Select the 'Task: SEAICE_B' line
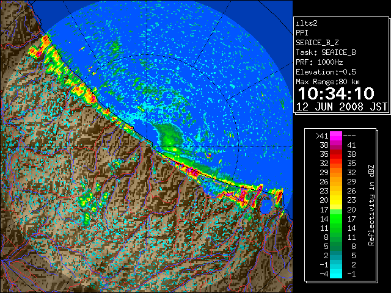The height and width of the screenshot is (293, 391). 326,52
